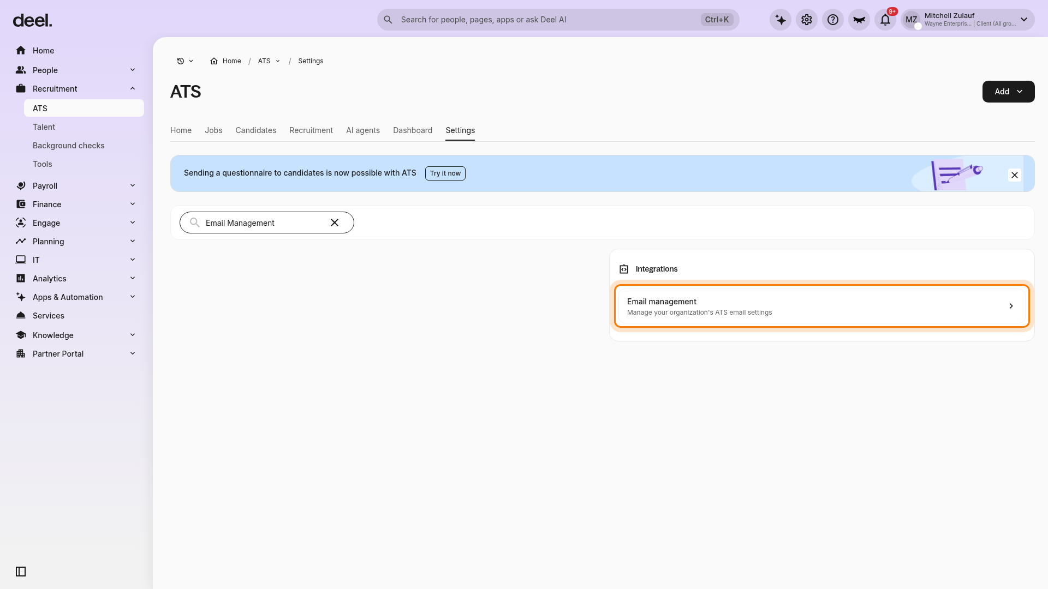Select ATS in the sidebar
The width and height of the screenshot is (1048, 589).
point(84,108)
